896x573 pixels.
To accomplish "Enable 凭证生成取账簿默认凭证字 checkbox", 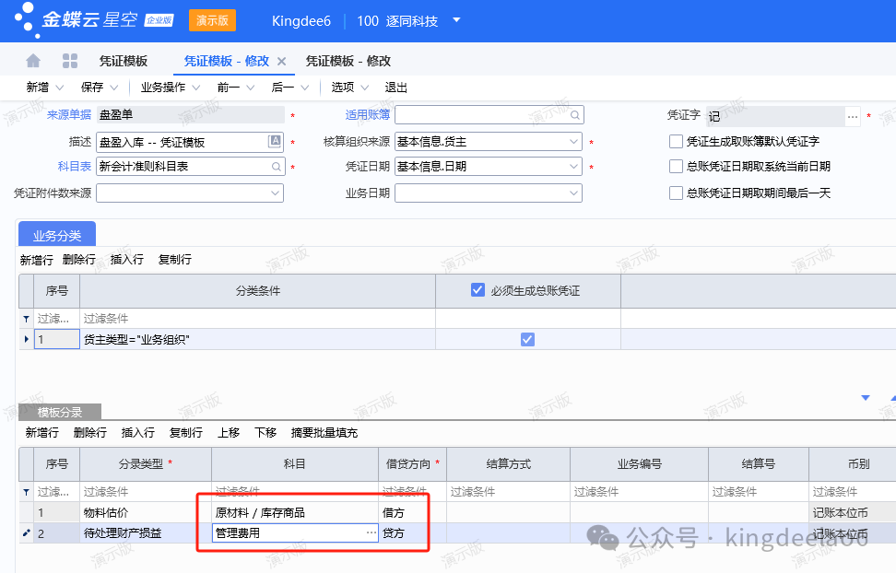I will click(676, 142).
